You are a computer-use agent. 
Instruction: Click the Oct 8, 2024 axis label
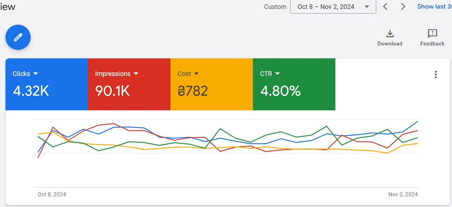pos(52,194)
